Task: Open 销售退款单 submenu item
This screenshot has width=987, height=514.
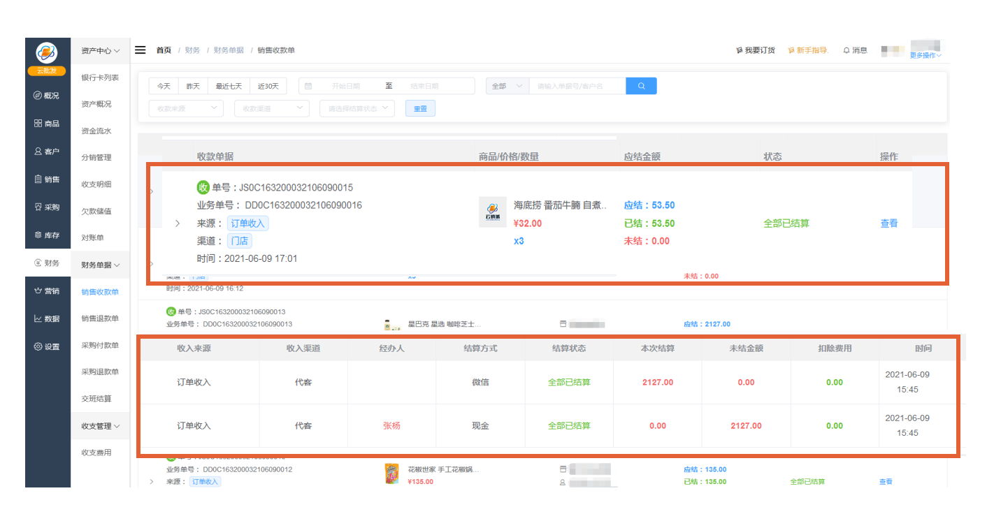Action: pyautogui.click(x=100, y=318)
